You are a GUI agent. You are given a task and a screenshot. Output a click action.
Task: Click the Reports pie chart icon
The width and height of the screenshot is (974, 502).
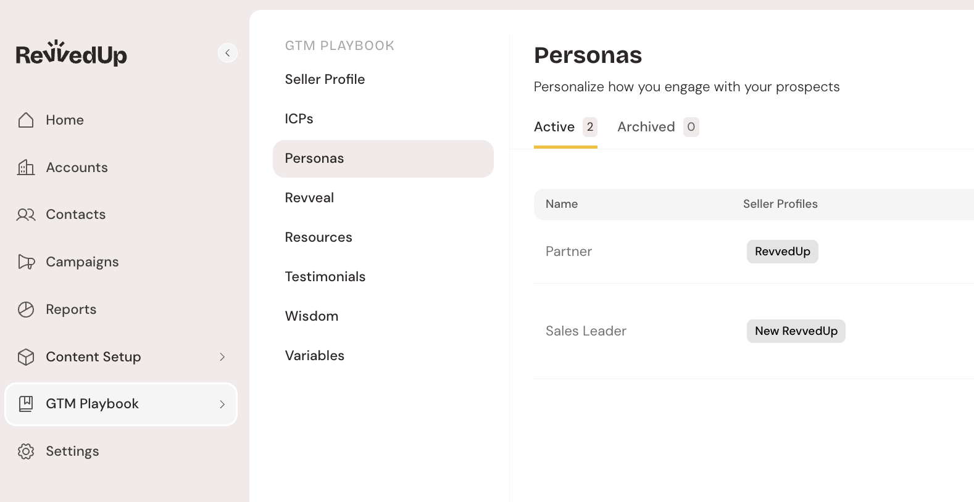tap(26, 310)
